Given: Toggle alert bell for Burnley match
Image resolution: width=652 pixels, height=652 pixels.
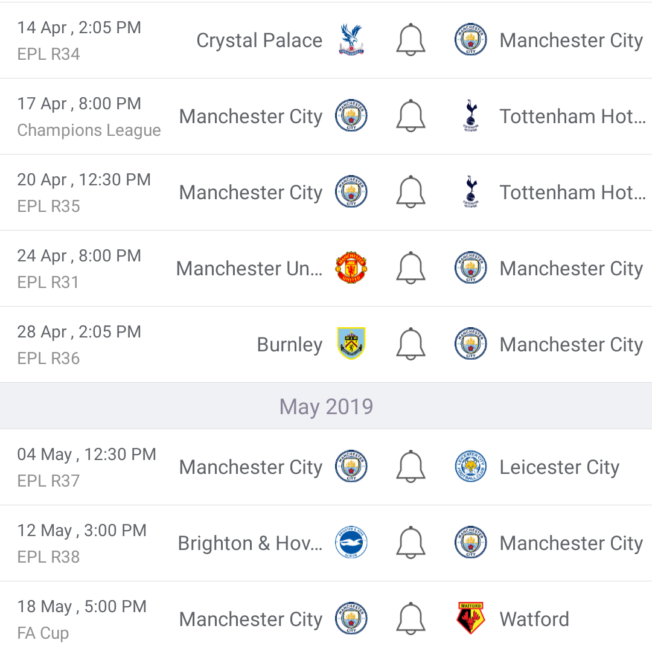Looking at the screenshot, I should pos(411,344).
